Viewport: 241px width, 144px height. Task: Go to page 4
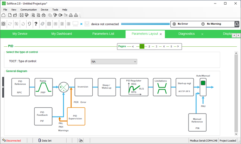click(164, 46)
